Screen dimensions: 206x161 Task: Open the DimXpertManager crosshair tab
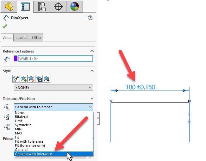tap(58, 6)
